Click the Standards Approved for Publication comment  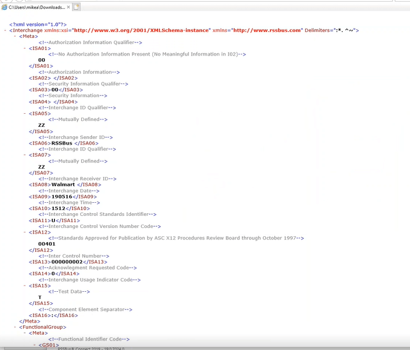click(176, 238)
